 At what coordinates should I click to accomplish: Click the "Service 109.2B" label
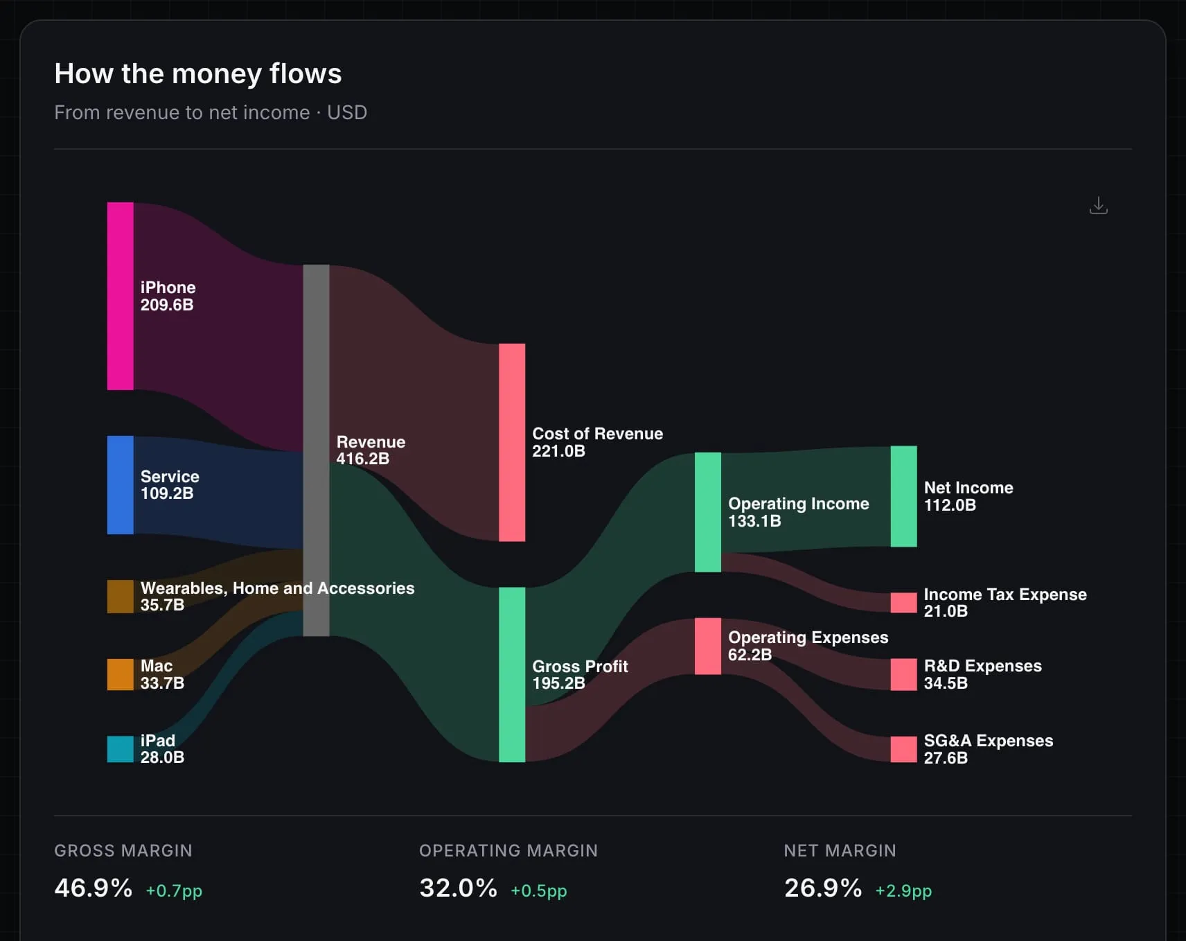[170, 485]
